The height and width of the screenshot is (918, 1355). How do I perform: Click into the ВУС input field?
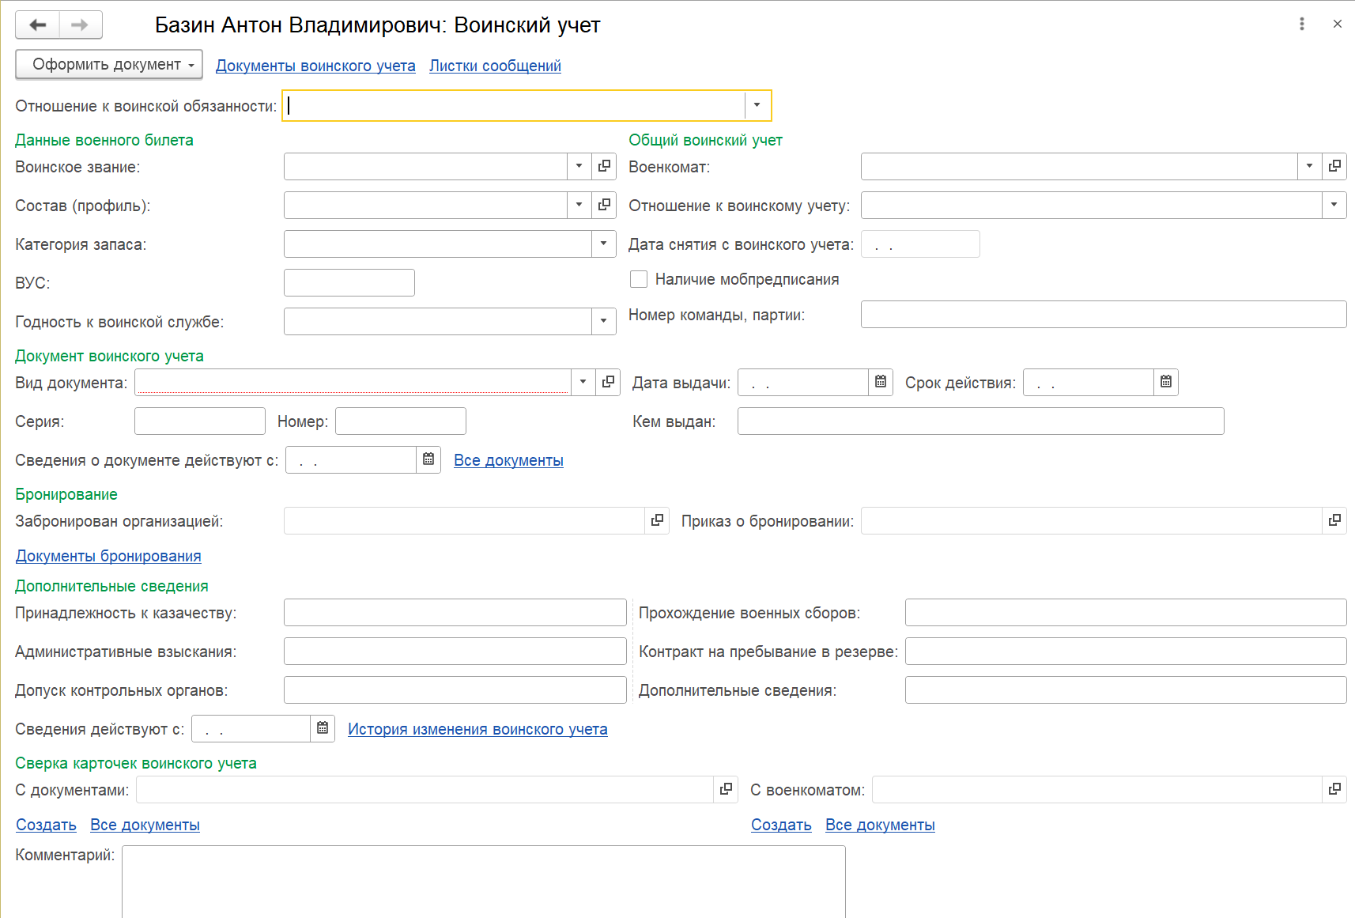click(x=349, y=283)
